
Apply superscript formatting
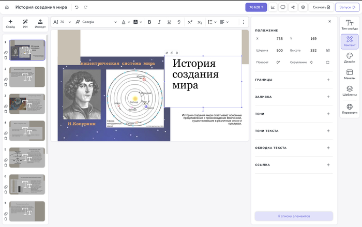pyautogui.click(x=190, y=22)
